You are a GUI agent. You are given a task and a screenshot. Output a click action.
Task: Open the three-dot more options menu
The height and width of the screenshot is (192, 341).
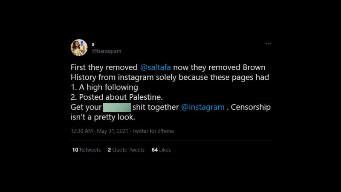point(268,44)
